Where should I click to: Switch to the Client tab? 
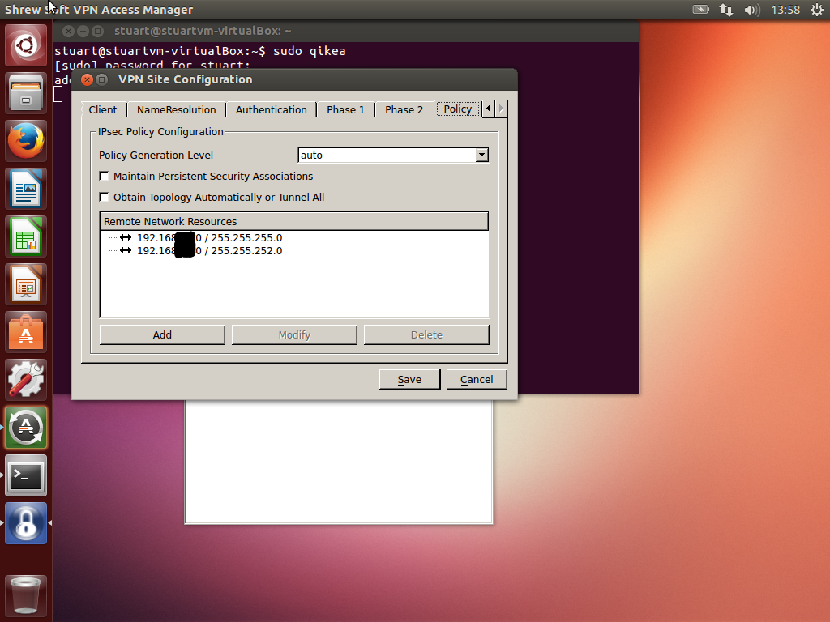103,109
